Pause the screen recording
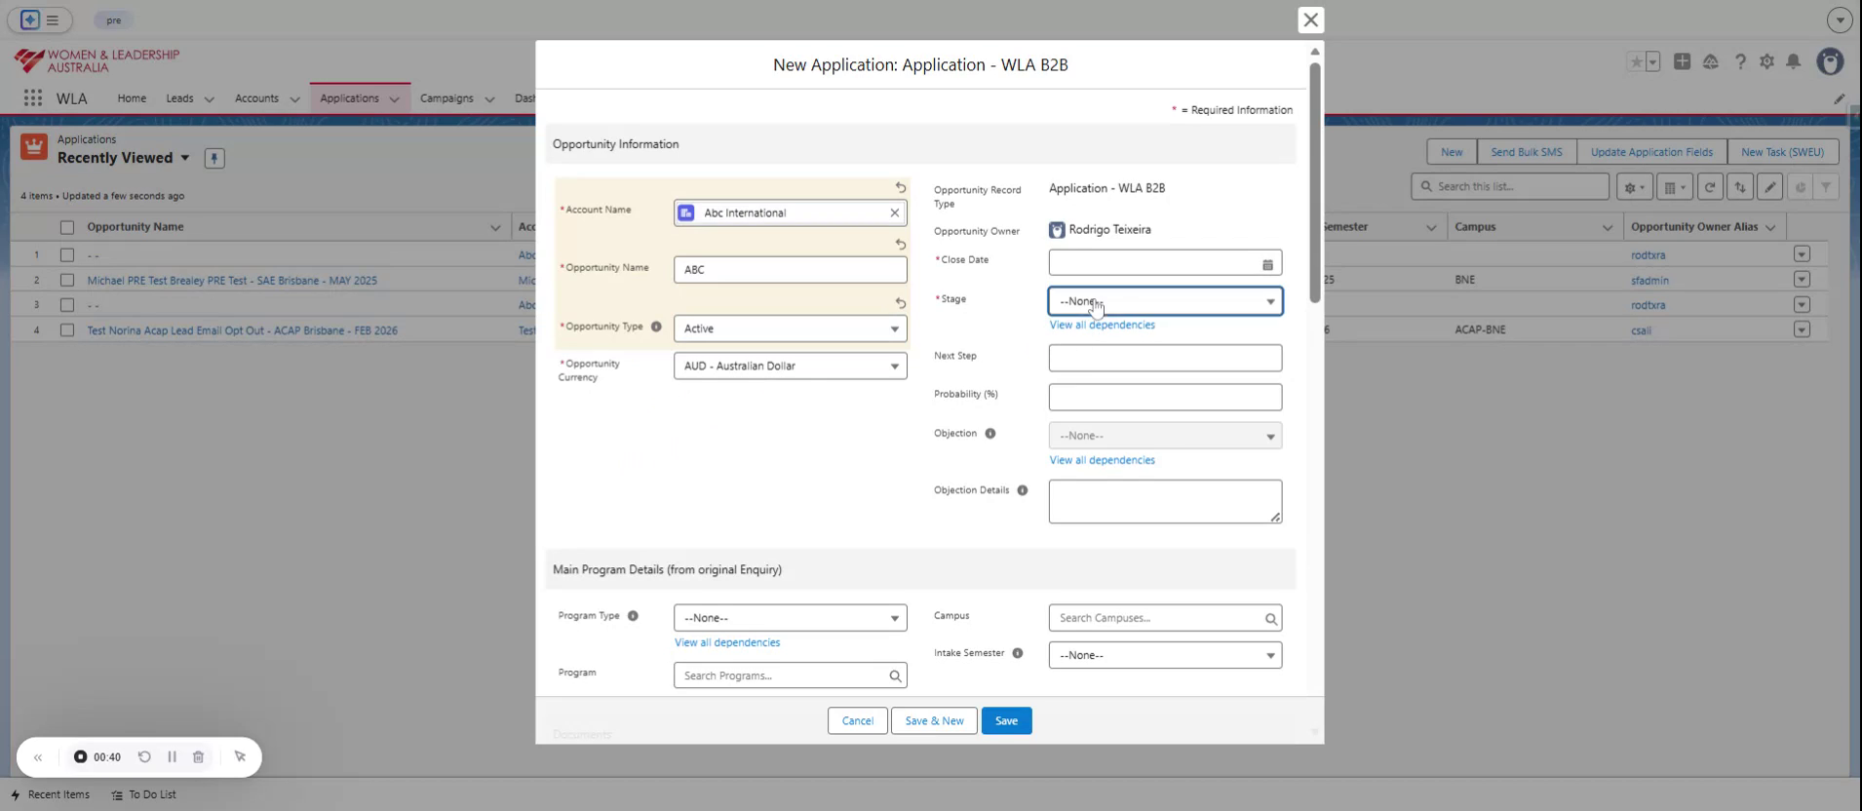 [x=172, y=757]
